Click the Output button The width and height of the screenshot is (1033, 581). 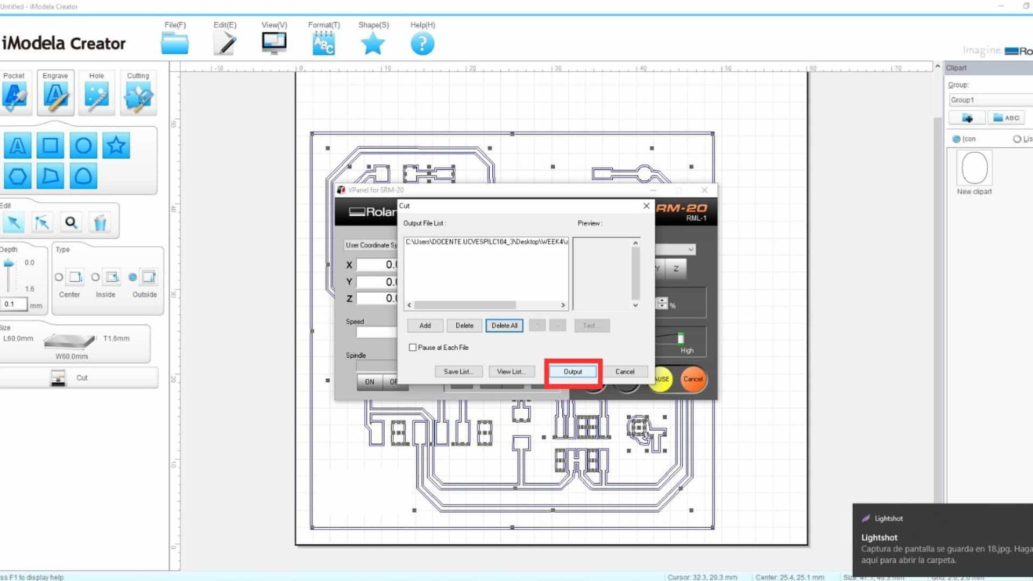pyautogui.click(x=573, y=372)
